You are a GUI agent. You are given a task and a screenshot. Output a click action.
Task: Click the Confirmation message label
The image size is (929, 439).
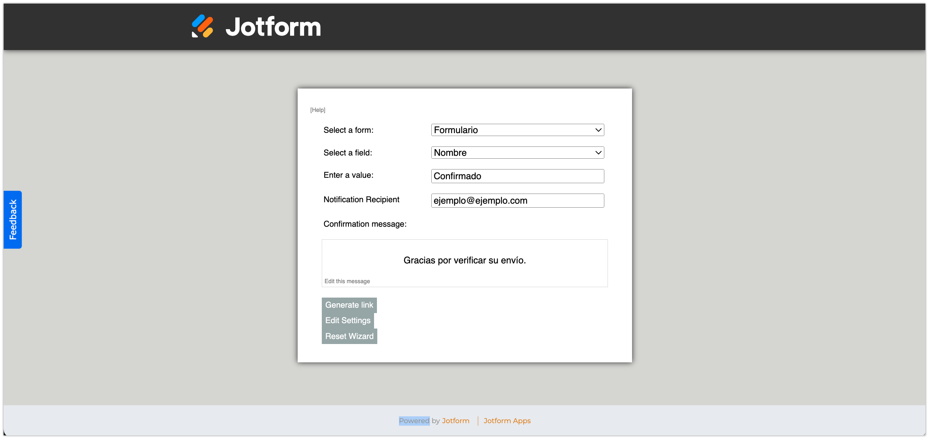365,224
